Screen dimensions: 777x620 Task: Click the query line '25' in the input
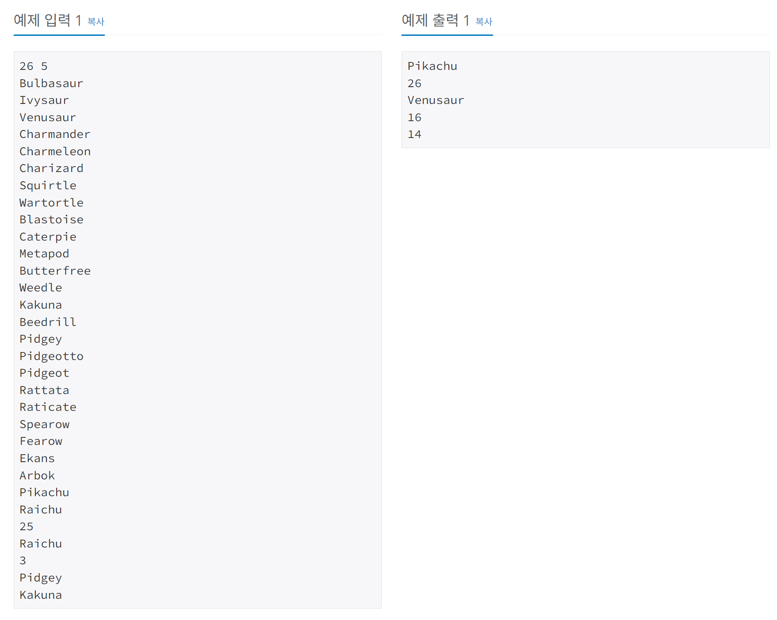27,527
